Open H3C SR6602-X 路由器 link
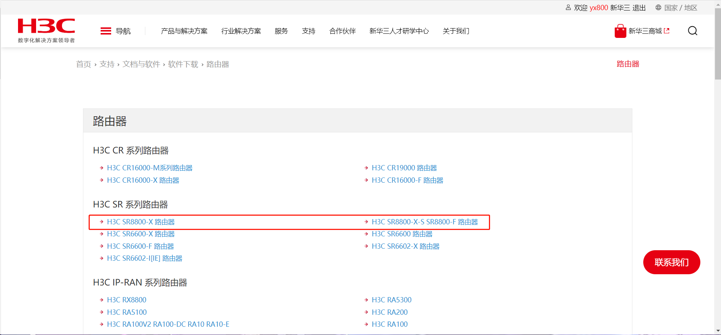This screenshot has width=721, height=335. [406, 246]
